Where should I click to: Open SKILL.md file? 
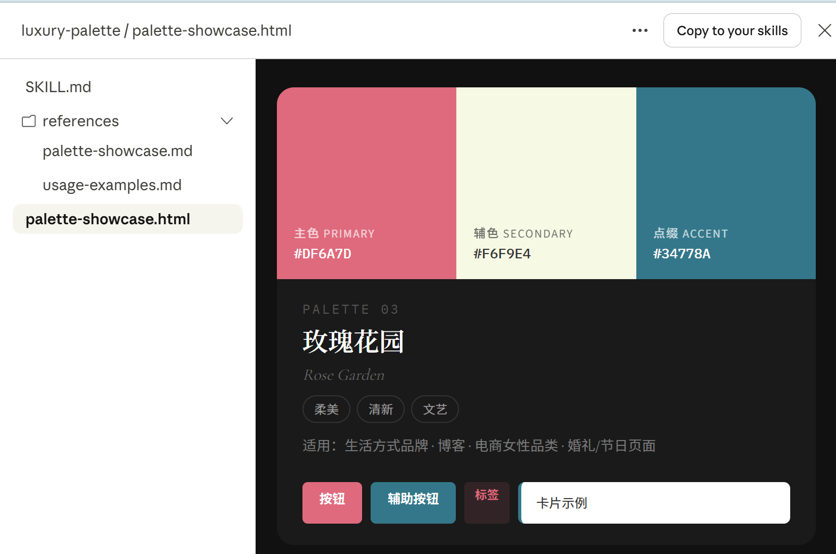point(59,87)
